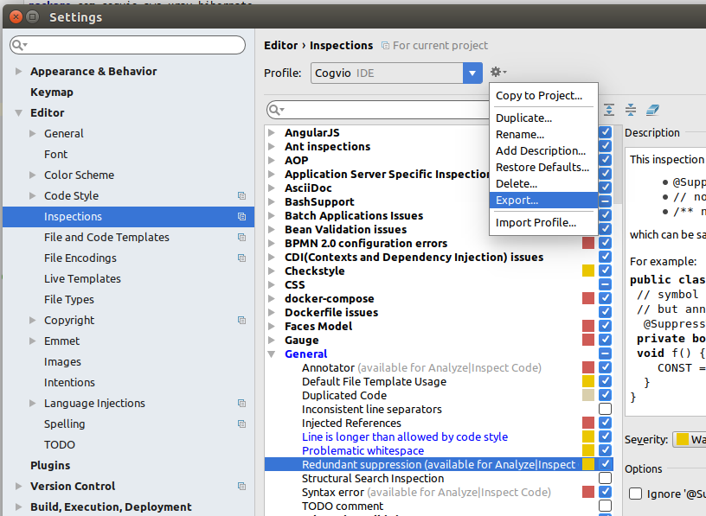Click the Editor breadcrumb link
This screenshot has height=516, width=706.
(281, 46)
